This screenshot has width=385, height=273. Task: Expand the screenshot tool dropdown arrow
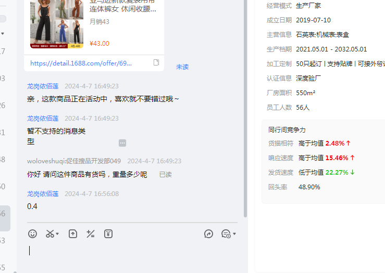tap(57, 234)
